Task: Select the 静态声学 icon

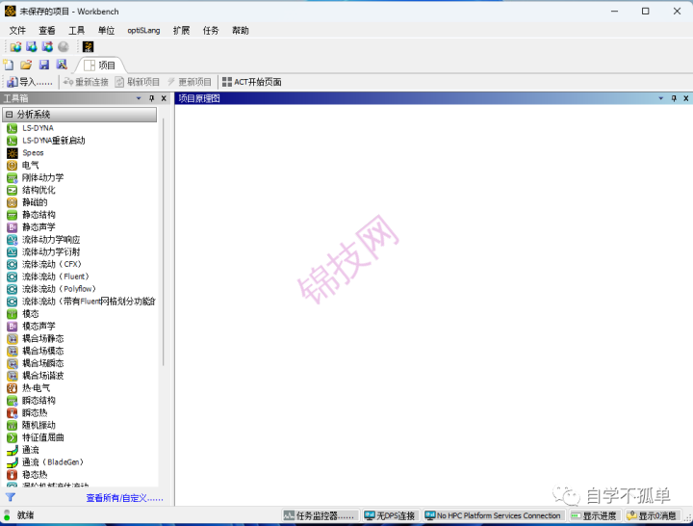Action: pos(12,227)
